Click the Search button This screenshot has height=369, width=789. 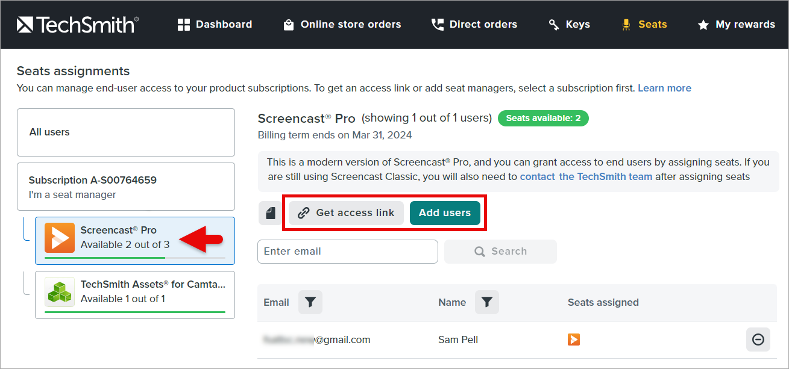[500, 252]
